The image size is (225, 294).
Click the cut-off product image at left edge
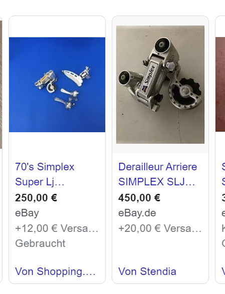1,85
